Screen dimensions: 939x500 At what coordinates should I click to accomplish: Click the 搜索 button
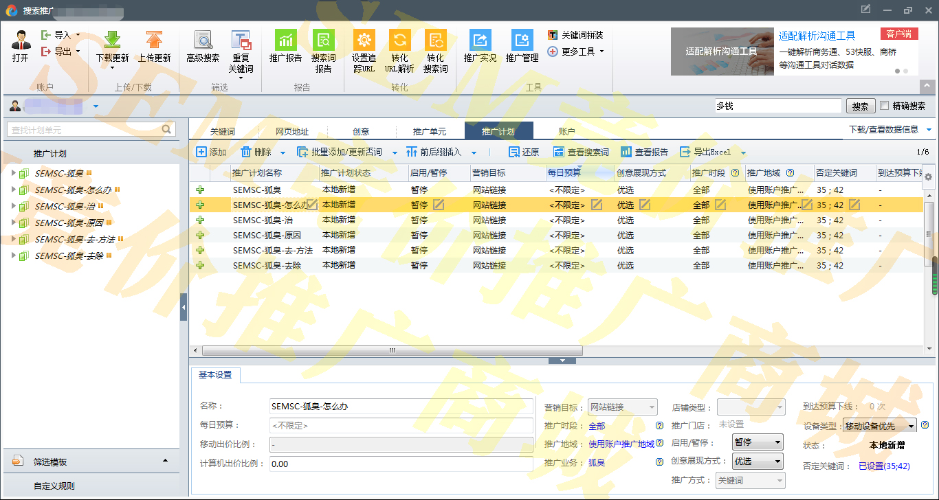coord(860,106)
